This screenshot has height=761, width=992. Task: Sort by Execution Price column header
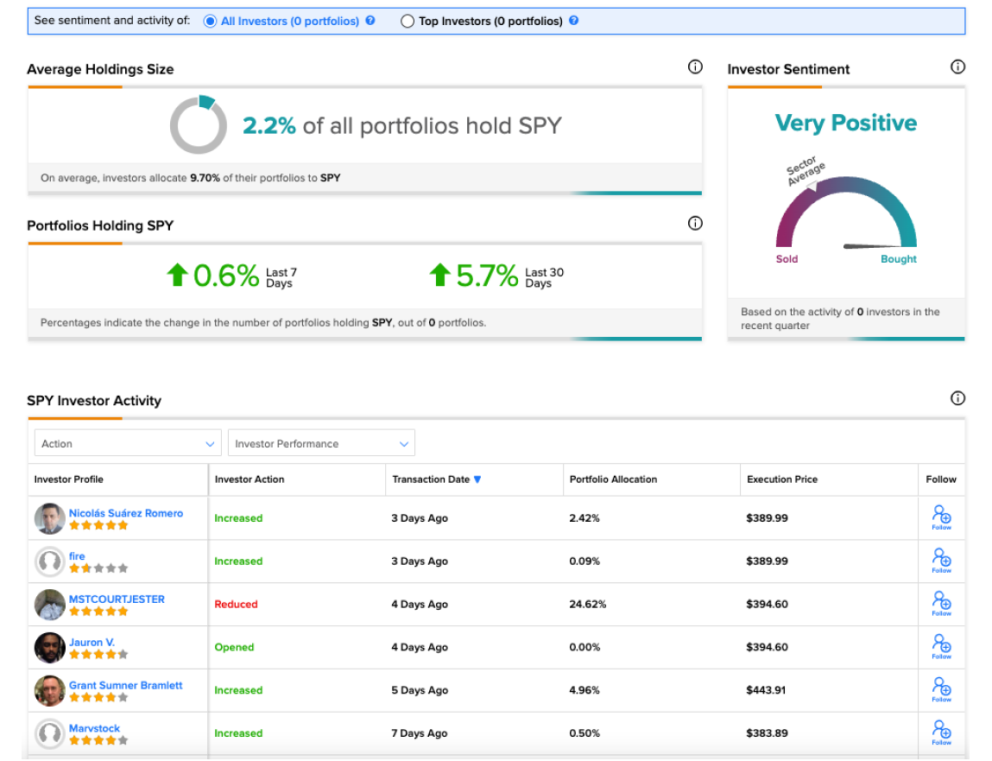click(782, 479)
